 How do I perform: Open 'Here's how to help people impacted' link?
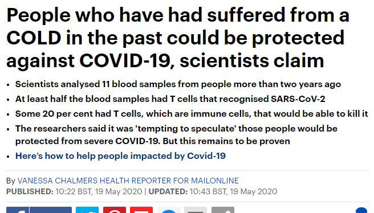click(120, 156)
